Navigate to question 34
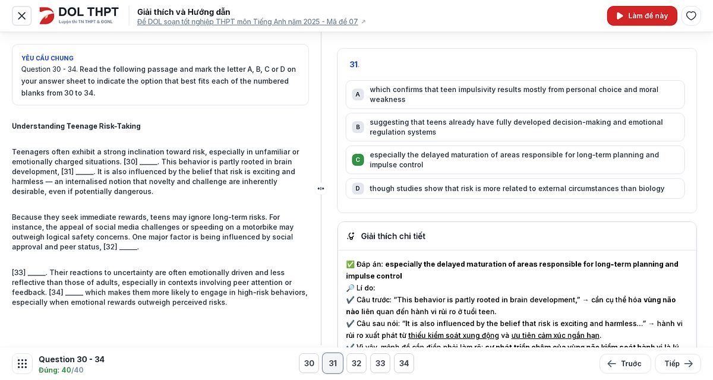713x380 pixels. [x=404, y=363]
